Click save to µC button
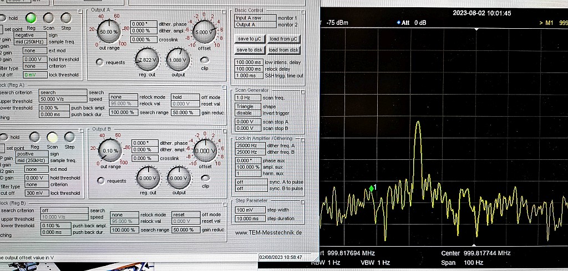Screen dimensions: 568x271 tap(250, 39)
